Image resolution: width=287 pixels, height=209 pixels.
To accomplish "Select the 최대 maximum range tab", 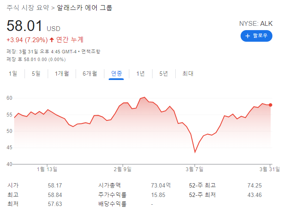I will click(x=188, y=74).
